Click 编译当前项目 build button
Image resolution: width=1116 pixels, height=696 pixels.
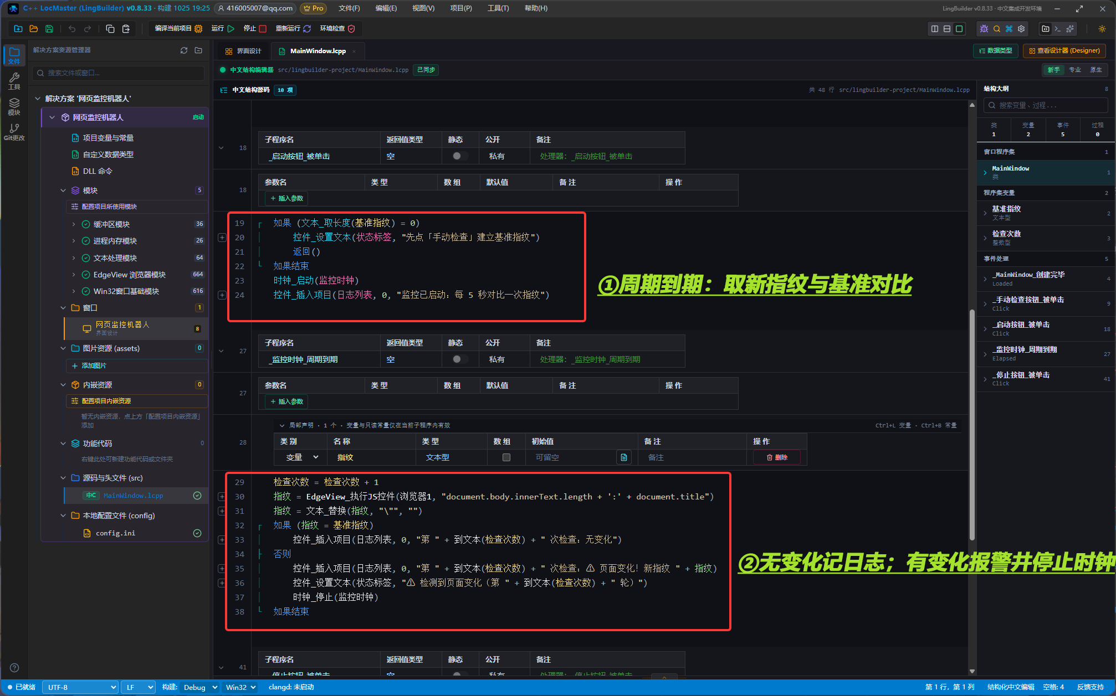[178, 29]
